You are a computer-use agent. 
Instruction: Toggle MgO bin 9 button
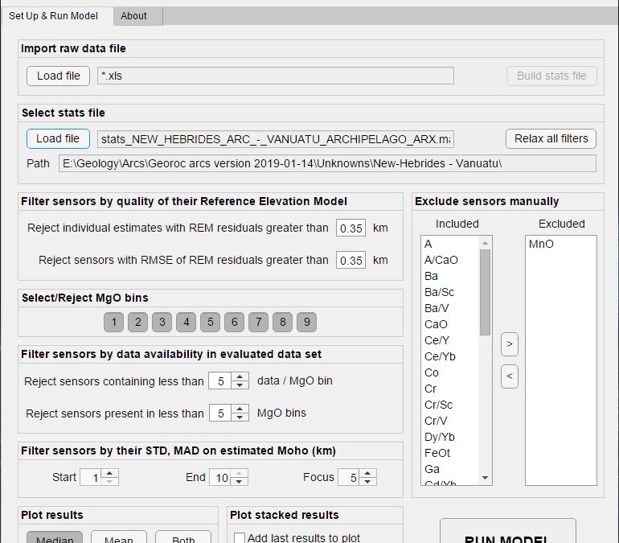click(x=306, y=323)
